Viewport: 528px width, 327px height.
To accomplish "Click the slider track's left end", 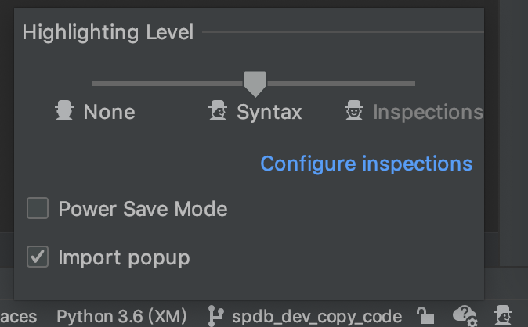I will click(x=96, y=83).
